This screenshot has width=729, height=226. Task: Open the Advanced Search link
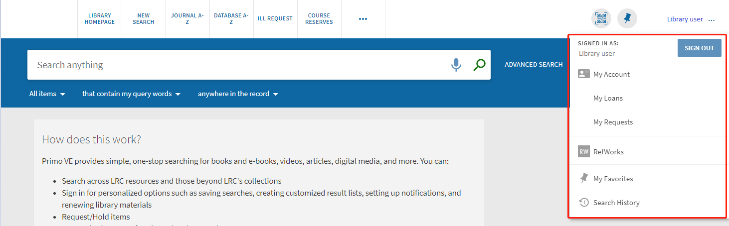pos(534,65)
